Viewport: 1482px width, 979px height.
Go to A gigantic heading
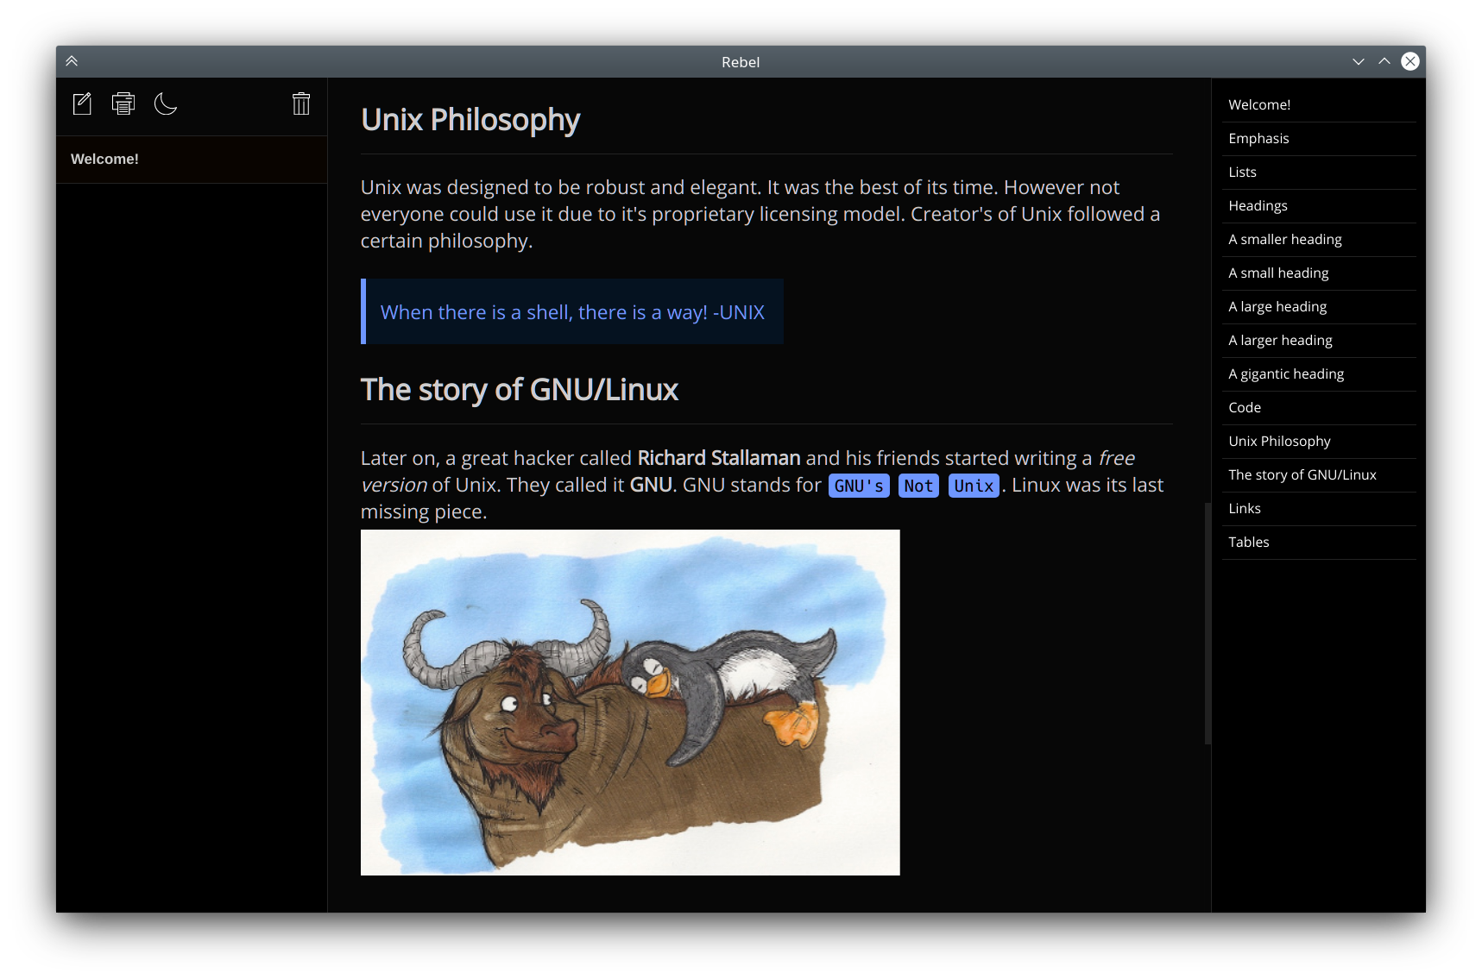(1319, 374)
